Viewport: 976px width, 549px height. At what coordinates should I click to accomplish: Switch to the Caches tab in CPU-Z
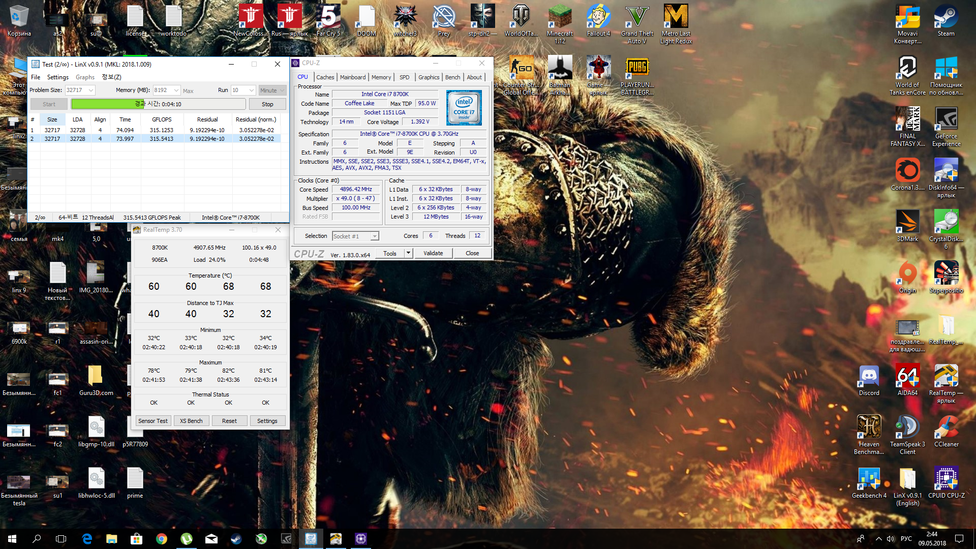pos(325,77)
